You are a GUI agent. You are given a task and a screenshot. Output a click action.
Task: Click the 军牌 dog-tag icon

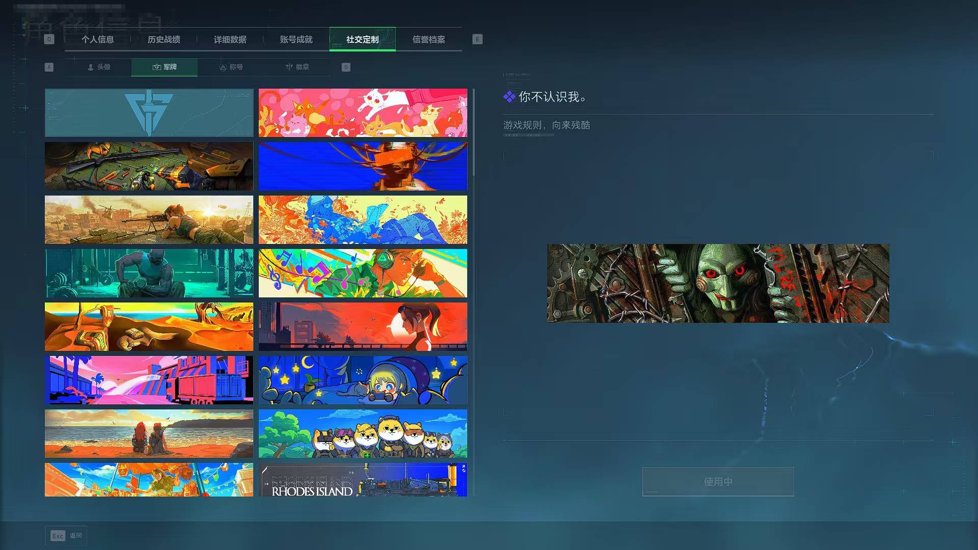click(155, 67)
